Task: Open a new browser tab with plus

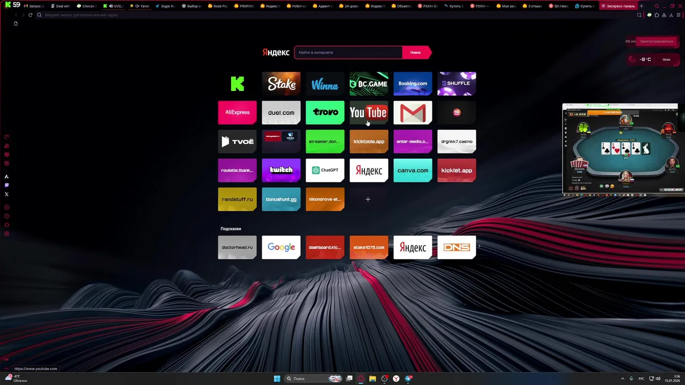Action: (641, 6)
